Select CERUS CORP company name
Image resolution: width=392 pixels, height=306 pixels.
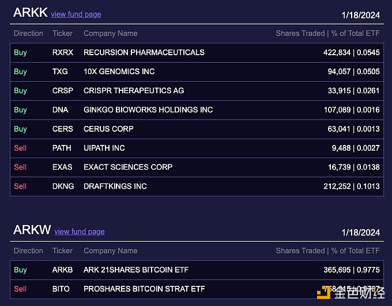[x=108, y=129]
